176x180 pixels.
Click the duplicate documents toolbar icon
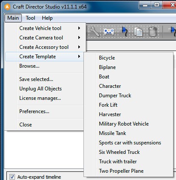138,32
